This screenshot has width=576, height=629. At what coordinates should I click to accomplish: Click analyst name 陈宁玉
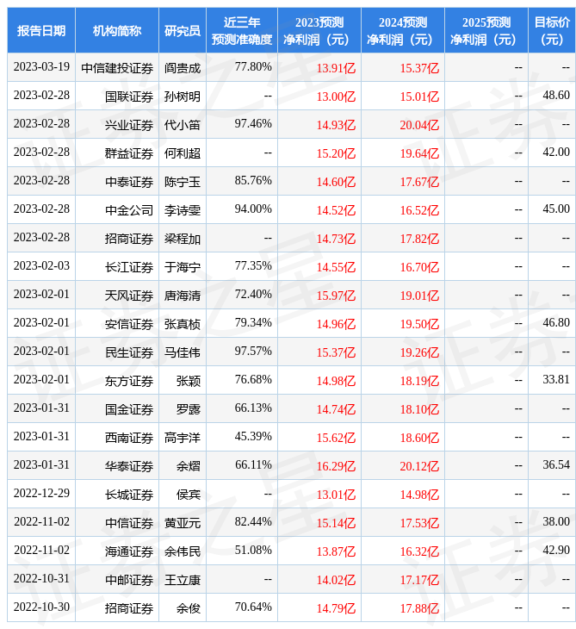[x=183, y=182]
